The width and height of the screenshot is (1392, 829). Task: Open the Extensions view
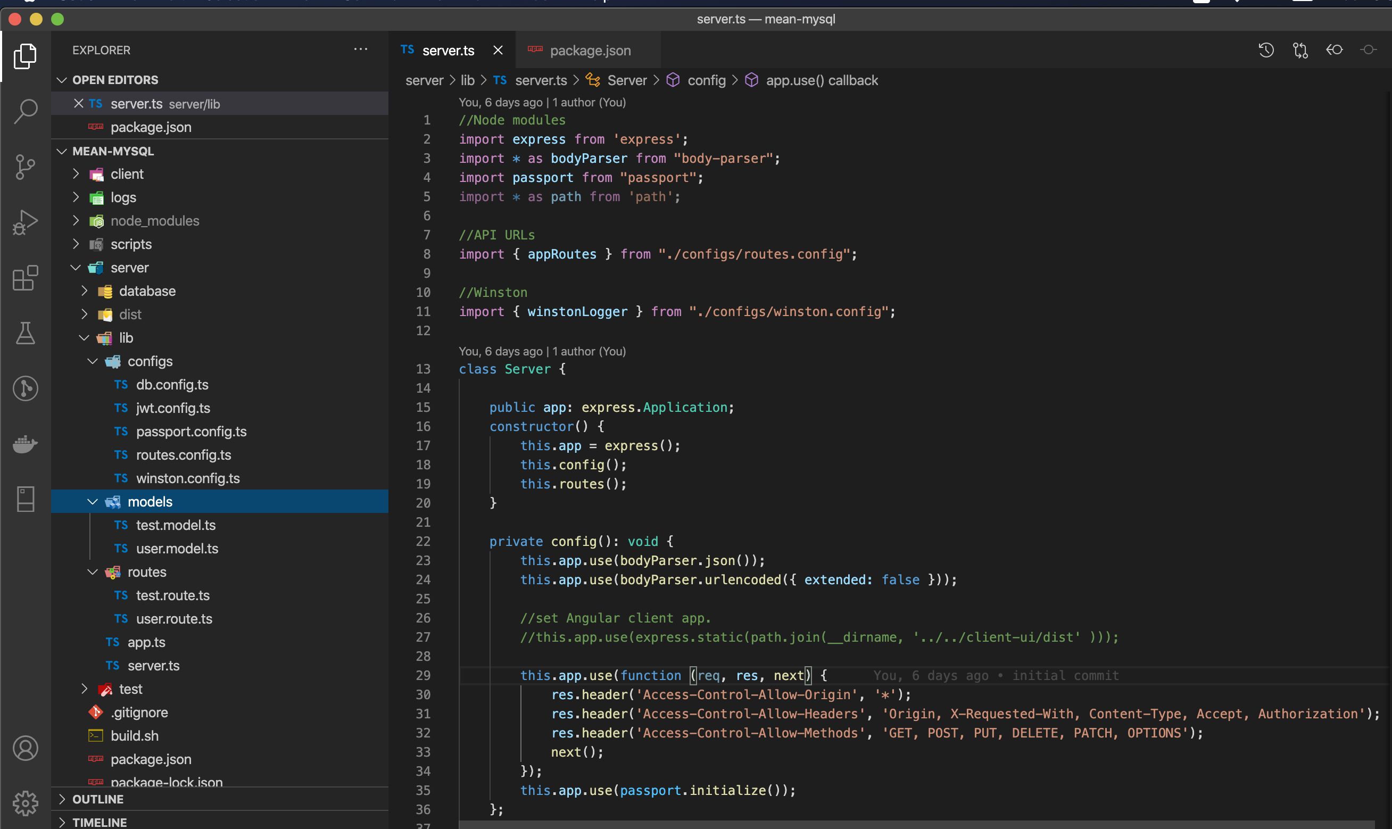tap(25, 278)
